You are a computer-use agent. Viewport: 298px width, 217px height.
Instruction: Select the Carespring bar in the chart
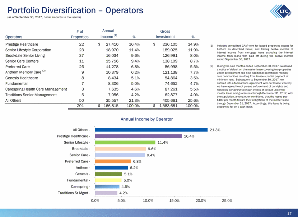pos(107,186)
